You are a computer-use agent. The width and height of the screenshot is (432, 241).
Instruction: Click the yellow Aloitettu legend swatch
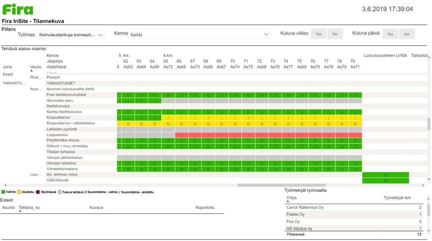point(19,192)
